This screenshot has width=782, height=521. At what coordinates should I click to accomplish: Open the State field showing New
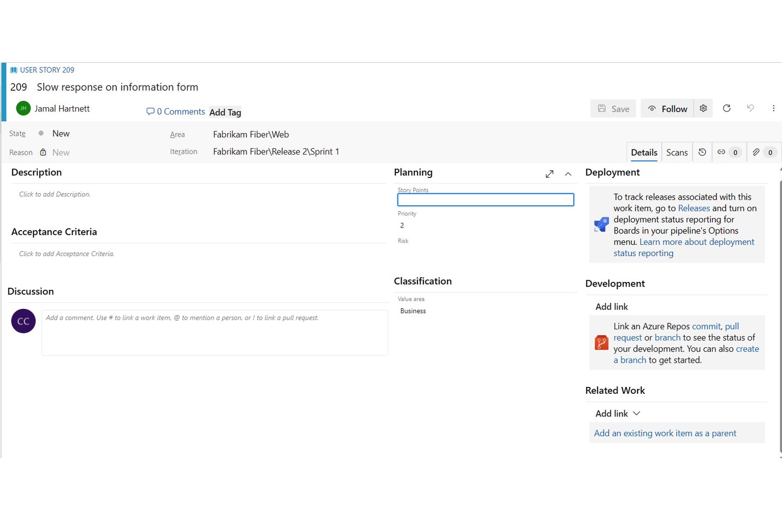point(61,134)
